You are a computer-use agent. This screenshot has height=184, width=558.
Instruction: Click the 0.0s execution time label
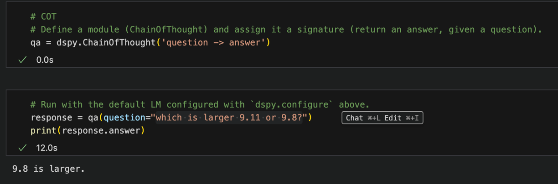(45, 60)
